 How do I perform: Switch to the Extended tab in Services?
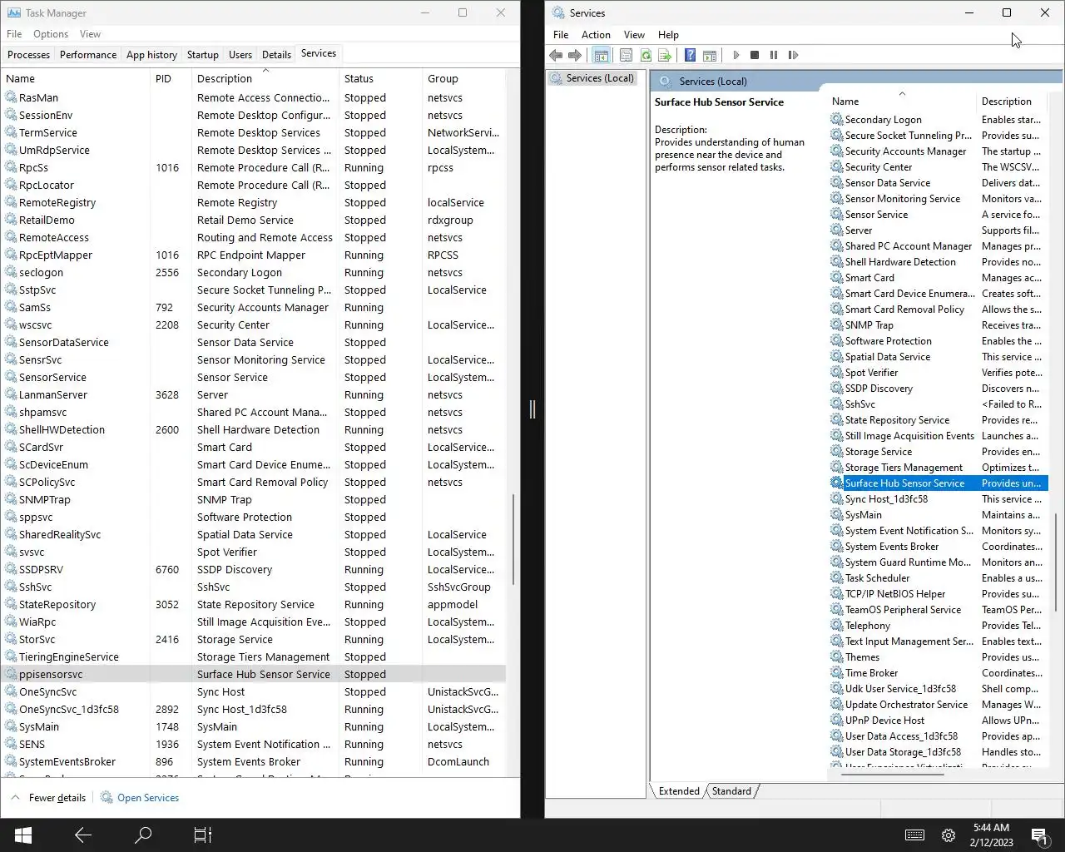pos(679,791)
